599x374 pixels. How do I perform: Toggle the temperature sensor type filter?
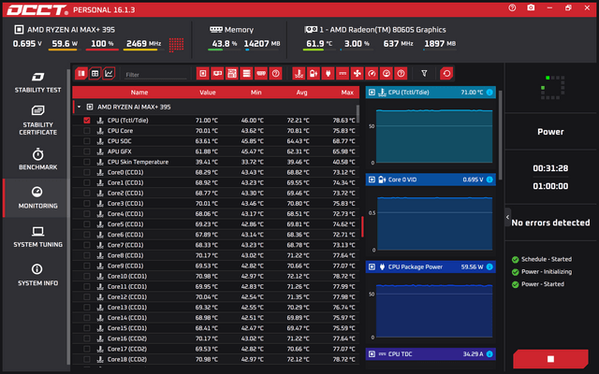[299, 73]
